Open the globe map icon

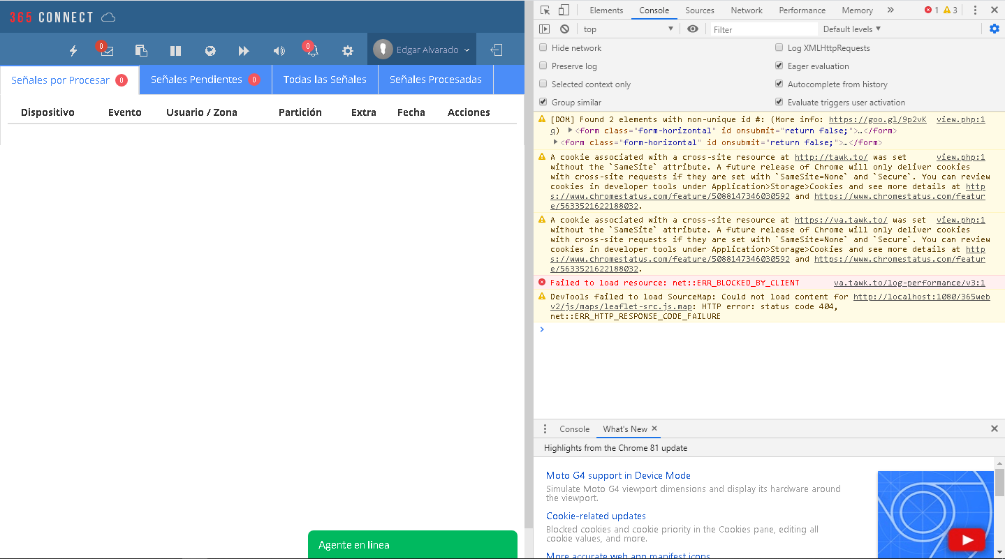click(x=210, y=51)
